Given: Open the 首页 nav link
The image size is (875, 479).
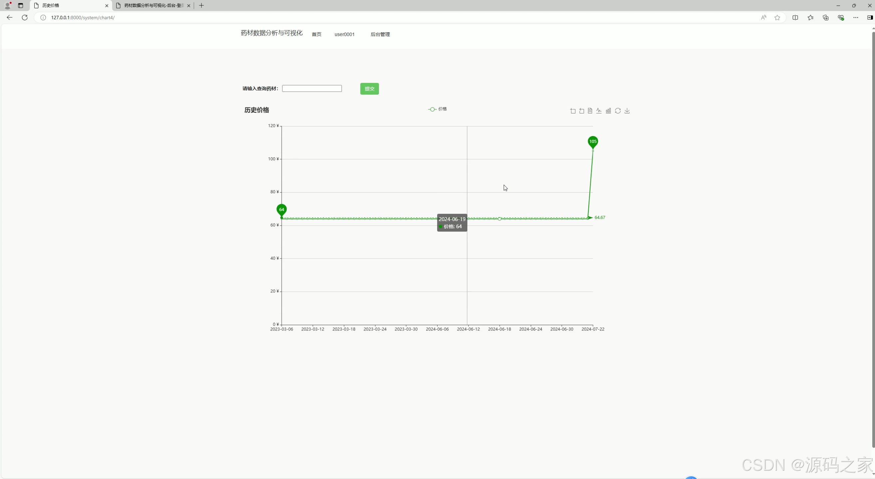Looking at the screenshot, I should (x=316, y=34).
